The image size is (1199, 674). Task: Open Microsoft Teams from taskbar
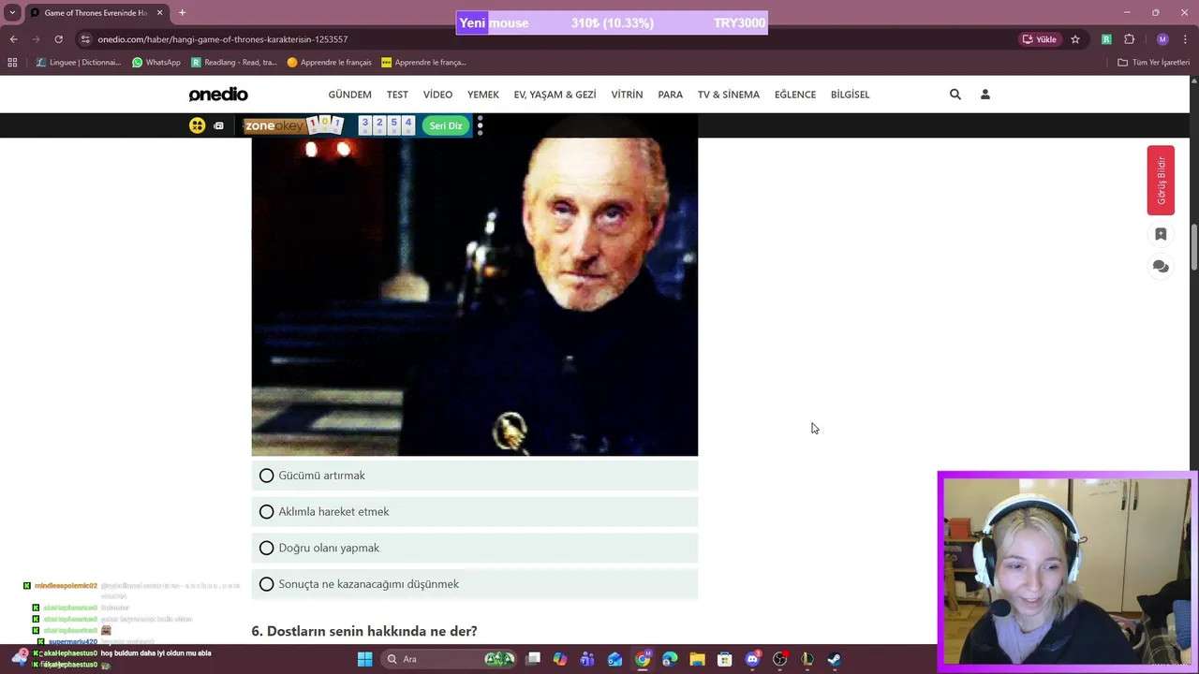tap(587, 659)
